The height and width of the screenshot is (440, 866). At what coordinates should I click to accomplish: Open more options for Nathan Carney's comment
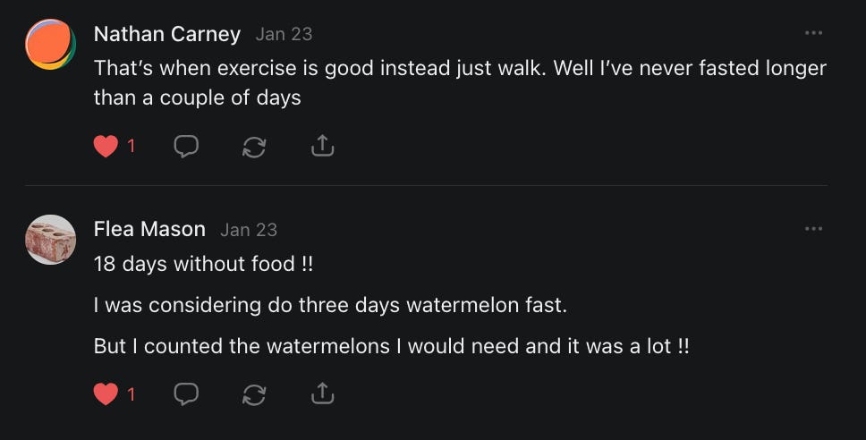coord(813,33)
